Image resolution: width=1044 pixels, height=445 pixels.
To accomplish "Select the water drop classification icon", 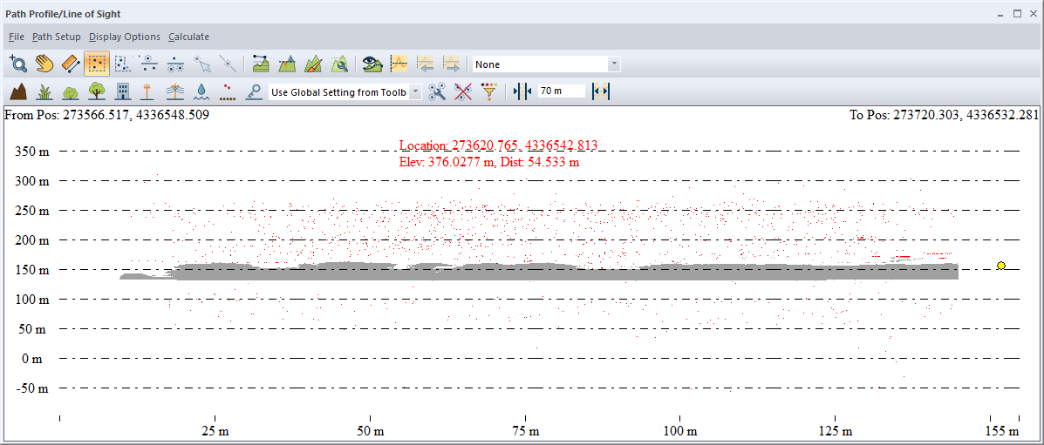I will click(201, 91).
